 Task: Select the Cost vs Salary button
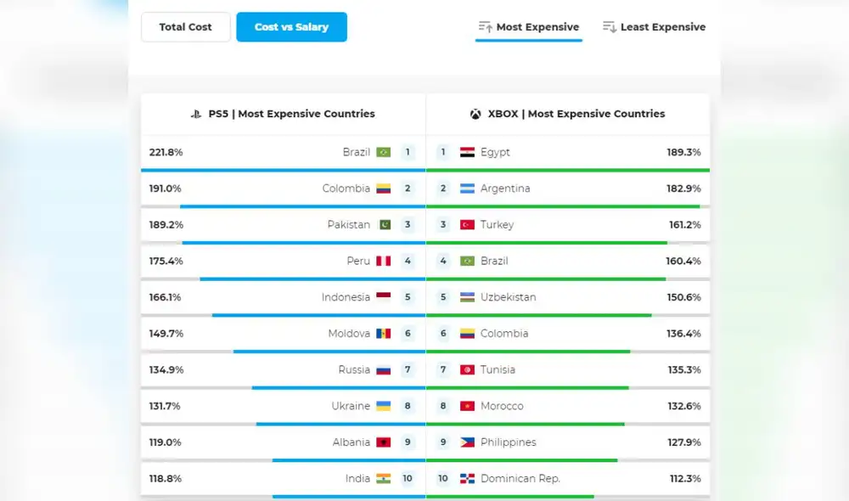pyautogui.click(x=291, y=26)
